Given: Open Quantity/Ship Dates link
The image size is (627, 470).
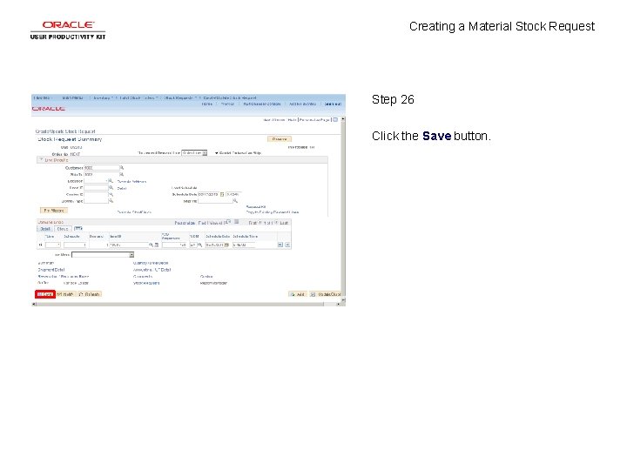Looking at the screenshot, I should 151,263.
